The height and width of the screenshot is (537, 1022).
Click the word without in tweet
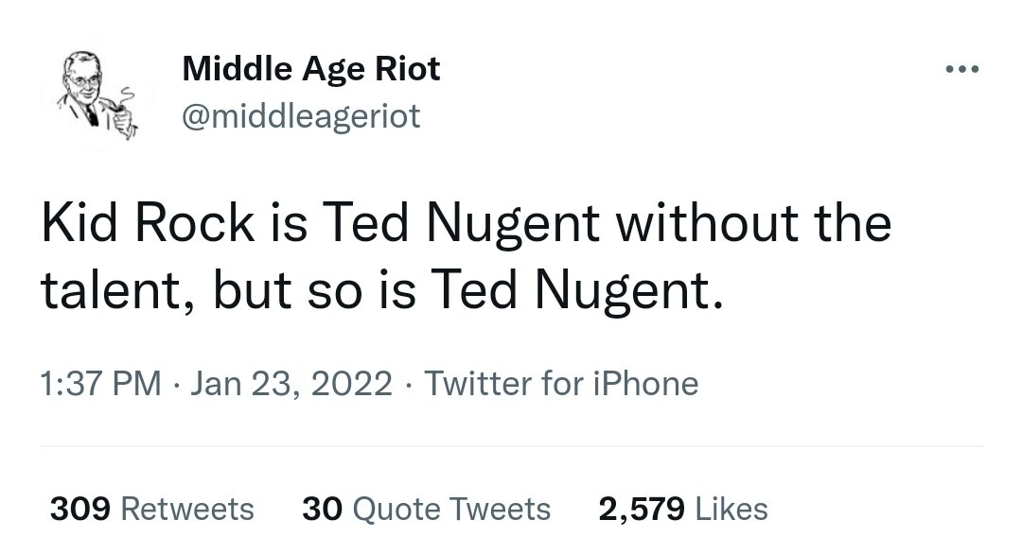[708, 222]
